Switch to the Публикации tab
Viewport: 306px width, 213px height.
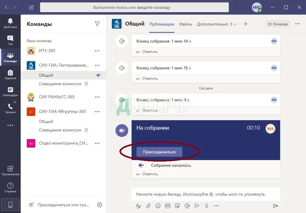point(162,24)
